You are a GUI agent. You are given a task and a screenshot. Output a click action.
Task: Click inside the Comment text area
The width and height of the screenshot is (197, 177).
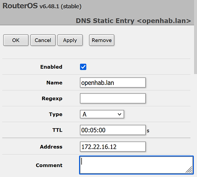coord(136,165)
